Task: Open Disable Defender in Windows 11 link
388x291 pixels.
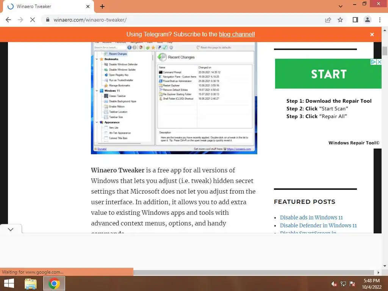Action: 318,225
